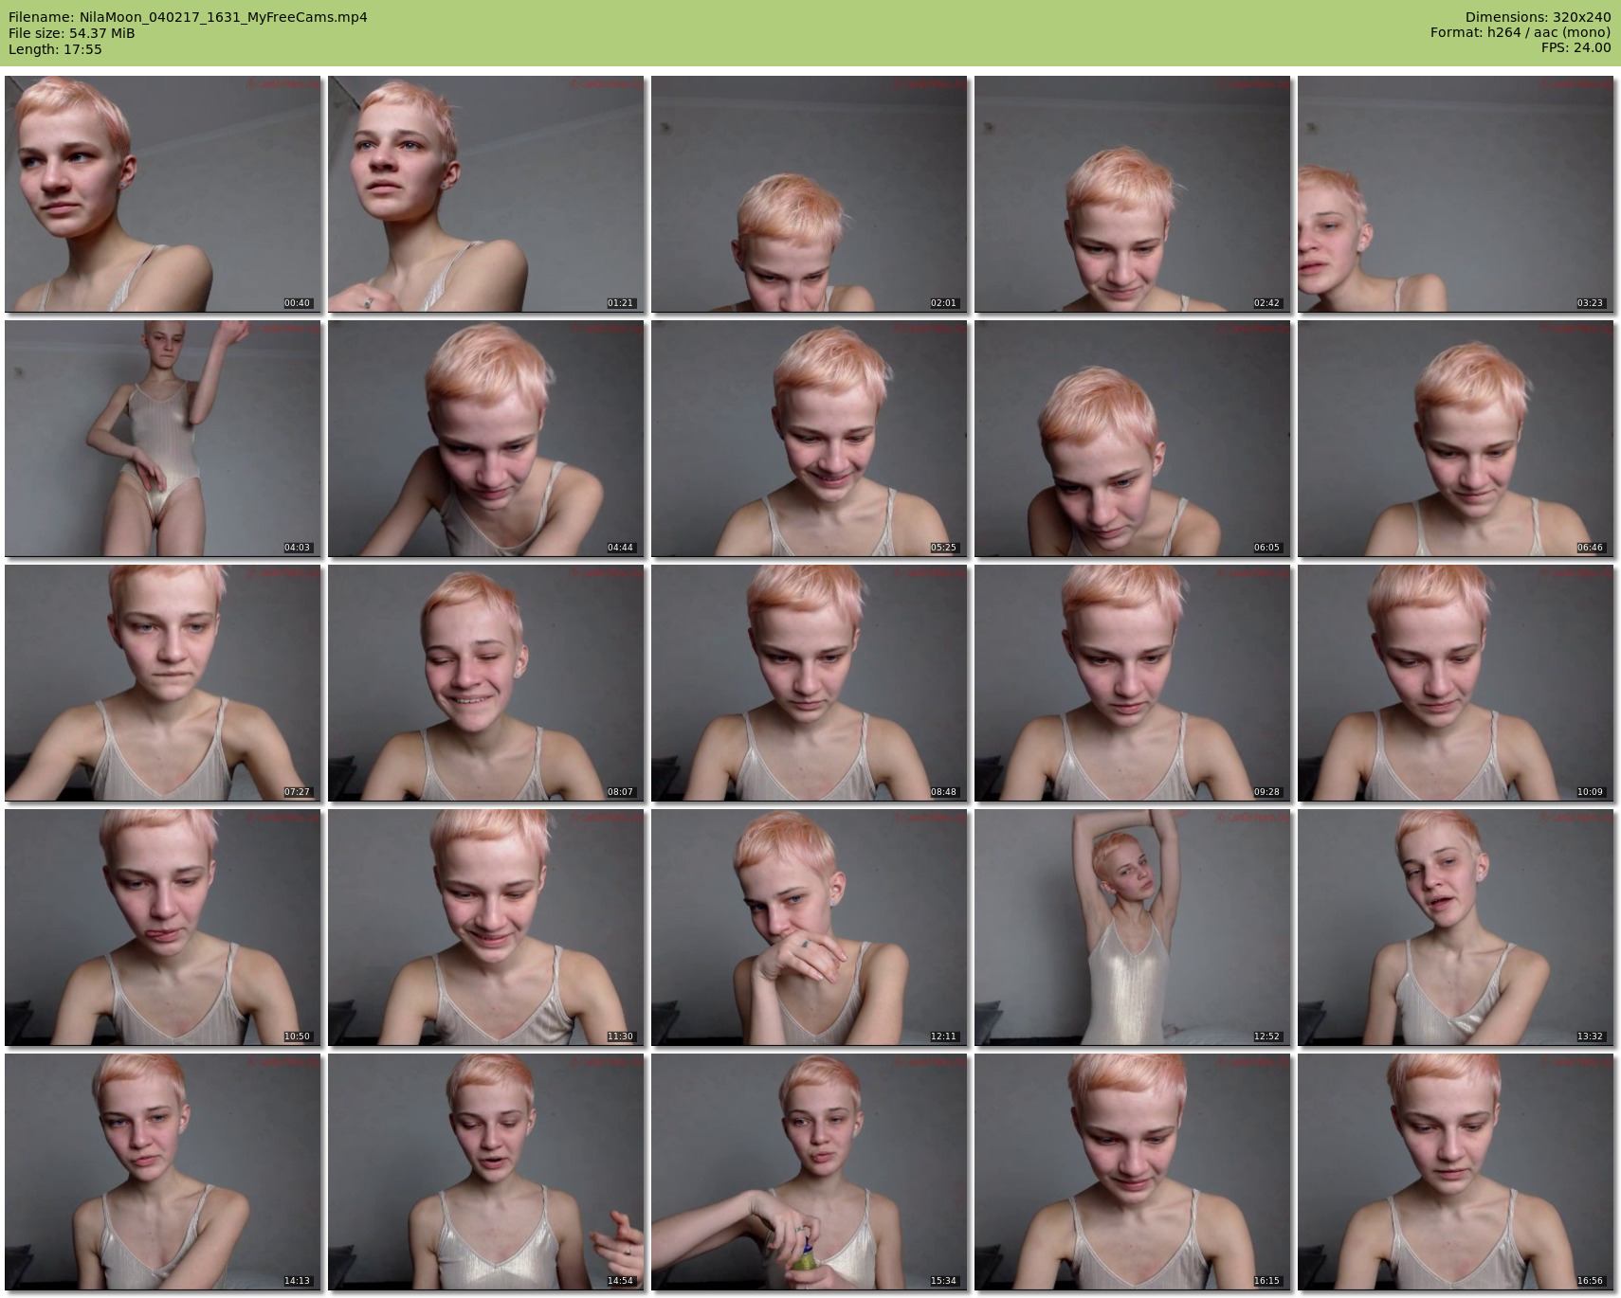Open the final thumbnail timestamped 16:56
This screenshot has width=1621, height=1298.
click(1455, 1172)
